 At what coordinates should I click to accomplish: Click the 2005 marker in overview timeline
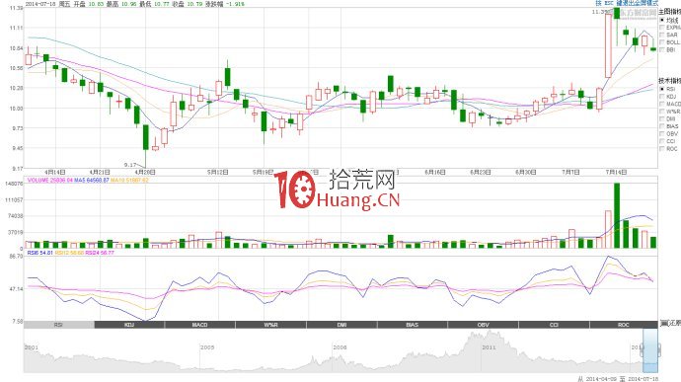pyautogui.click(x=207, y=347)
